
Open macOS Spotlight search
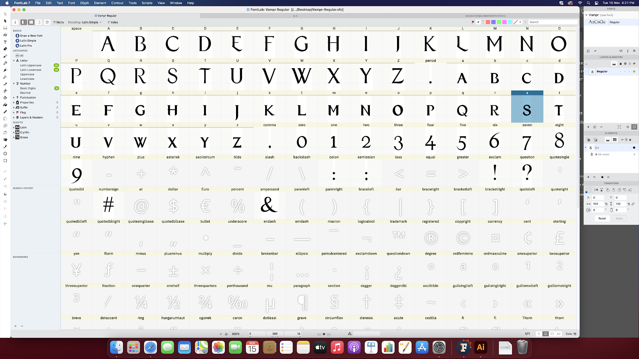(x=588, y=3)
